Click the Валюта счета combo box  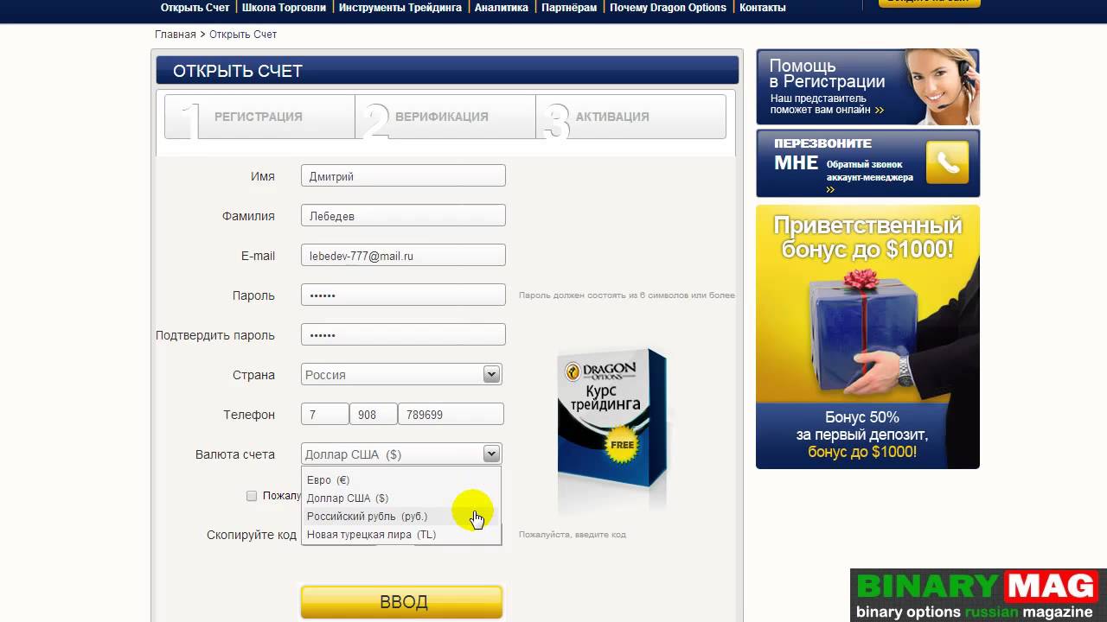tap(401, 454)
